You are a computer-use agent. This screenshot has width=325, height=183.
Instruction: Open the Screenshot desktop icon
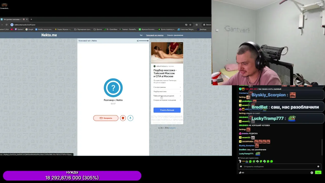pyautogui.click(x=4, y=6)
